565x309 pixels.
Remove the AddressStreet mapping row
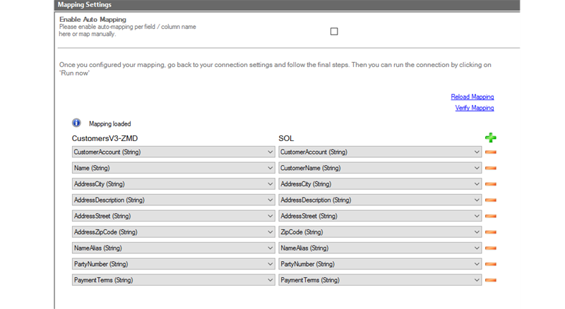point(491,216)
